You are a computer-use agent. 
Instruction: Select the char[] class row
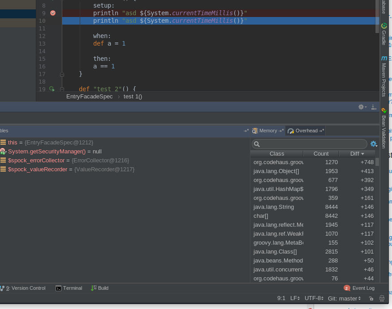pos(313,216)
